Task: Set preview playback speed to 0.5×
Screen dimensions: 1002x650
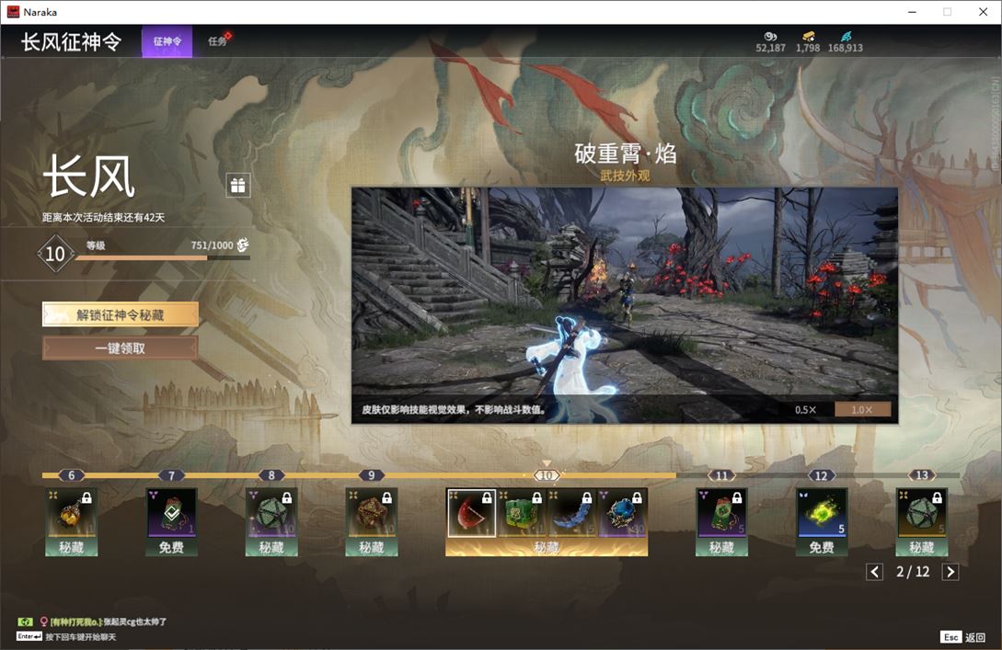Action: point(805,409)
